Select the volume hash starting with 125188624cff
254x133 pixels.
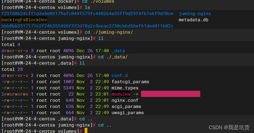coord(87,14)
